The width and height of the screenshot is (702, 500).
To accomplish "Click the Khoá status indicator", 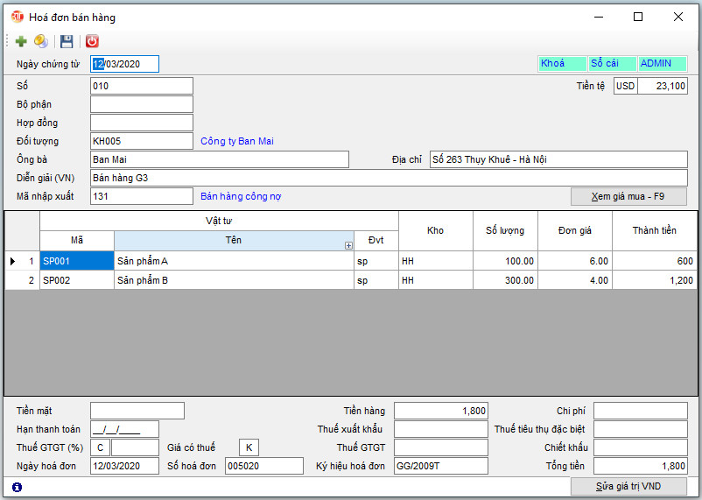I will pyautogui.click(x=562, y=64).
